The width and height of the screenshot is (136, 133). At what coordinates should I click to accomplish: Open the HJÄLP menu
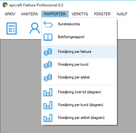click(x=122, y=14)
